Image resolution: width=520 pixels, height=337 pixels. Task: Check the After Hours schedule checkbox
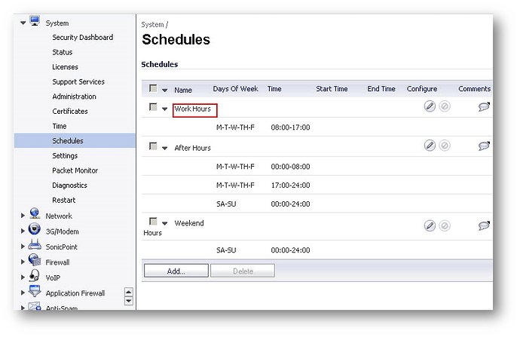[x=153, y=146]
